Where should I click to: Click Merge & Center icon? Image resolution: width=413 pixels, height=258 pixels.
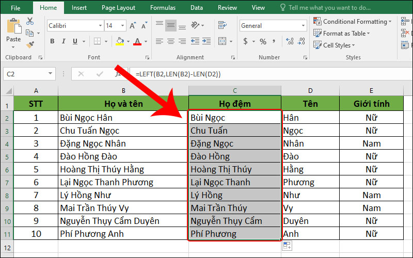223,41
